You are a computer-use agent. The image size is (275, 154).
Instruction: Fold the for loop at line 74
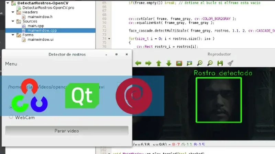[x=109, y=39]
